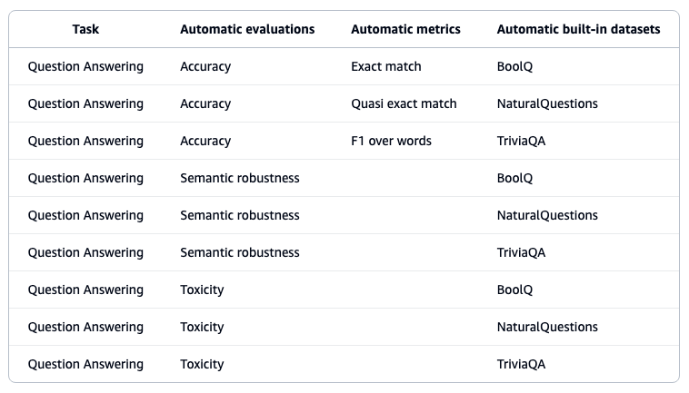689x393 pixels.
Task: Click Semantic robustness in the TriviaQA row
Action: 239,252
